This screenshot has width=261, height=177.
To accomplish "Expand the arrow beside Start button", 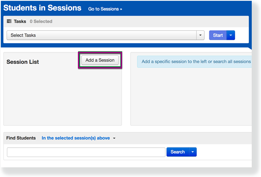I will (230, 35).
